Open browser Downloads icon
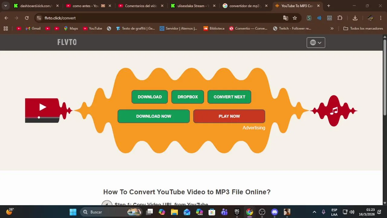Viewport: 387px width, 218px height. [x=355, y=18]
